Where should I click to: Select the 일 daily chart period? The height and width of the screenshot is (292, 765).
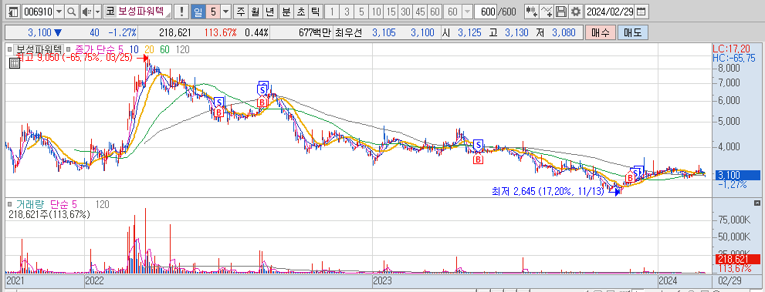[198, 12]
